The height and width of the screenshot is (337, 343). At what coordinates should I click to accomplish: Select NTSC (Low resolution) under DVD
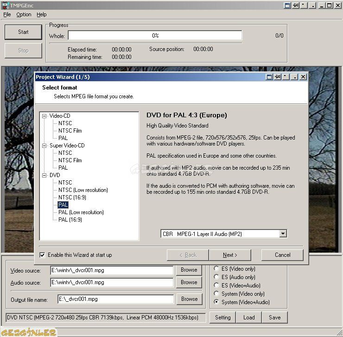83,190
